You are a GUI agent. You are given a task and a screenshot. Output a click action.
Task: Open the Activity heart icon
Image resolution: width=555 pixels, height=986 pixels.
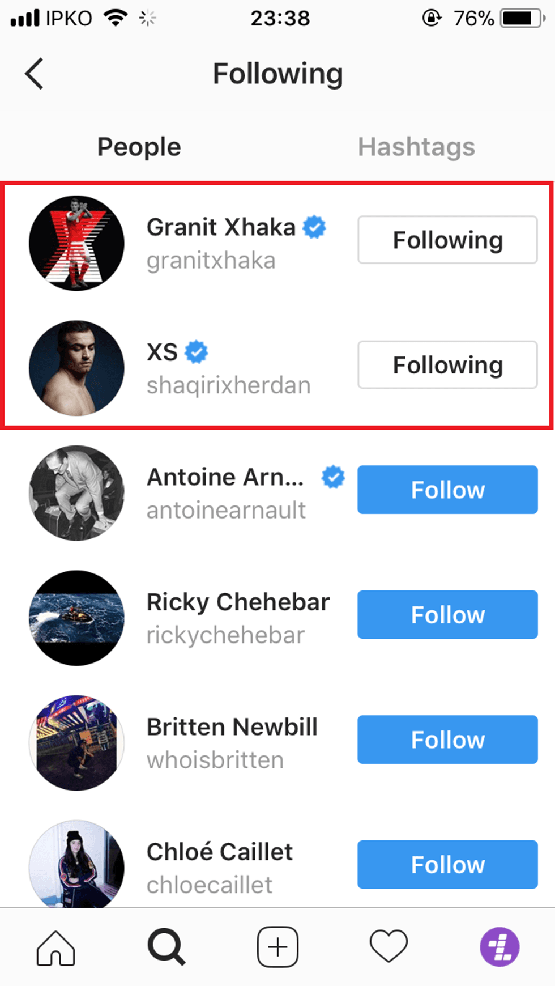tap(388, 946)
